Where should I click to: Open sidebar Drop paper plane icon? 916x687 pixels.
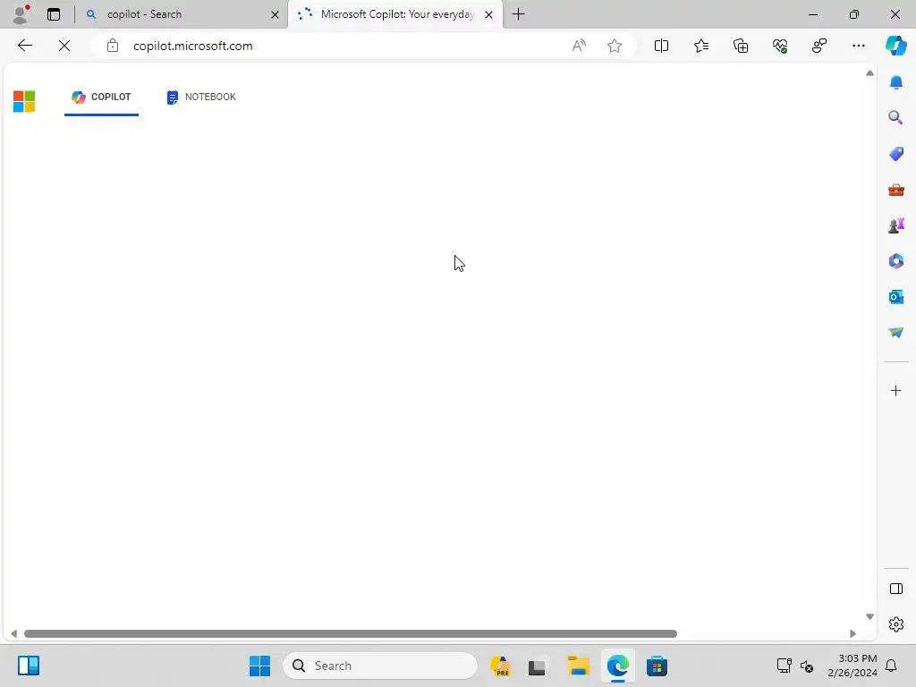coord(895,333)
